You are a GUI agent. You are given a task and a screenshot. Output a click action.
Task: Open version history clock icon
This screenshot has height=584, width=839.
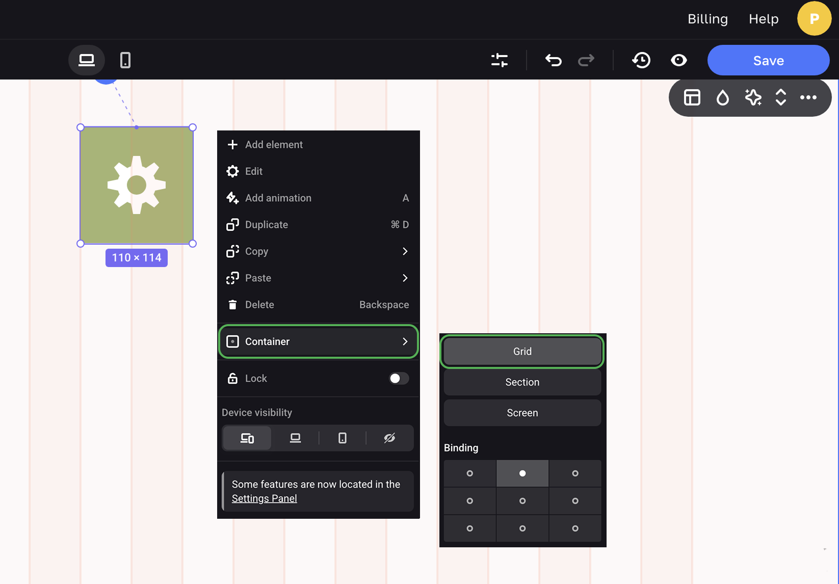click(x=641, y=60)
